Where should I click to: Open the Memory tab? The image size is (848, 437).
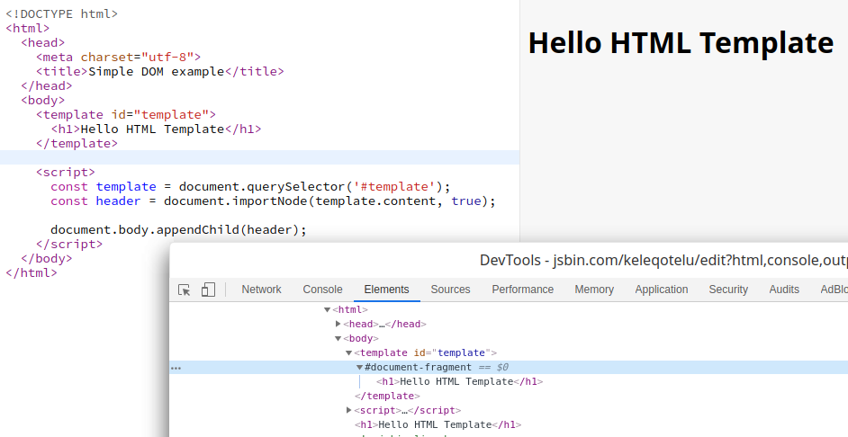(x=594, y=290)
